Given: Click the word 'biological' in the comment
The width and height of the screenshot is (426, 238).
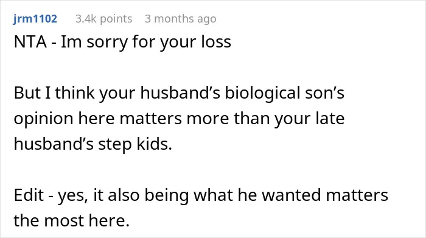Looking at the screenshot, I should (x=262, y=93).
